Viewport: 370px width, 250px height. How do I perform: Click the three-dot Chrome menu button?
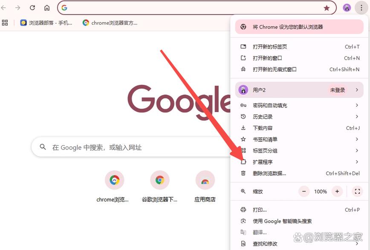coord(361,8)
